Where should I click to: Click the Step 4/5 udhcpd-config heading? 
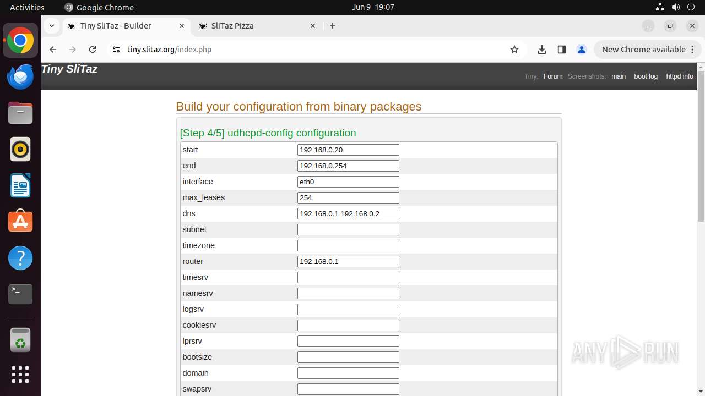click(x=268, y=133)
